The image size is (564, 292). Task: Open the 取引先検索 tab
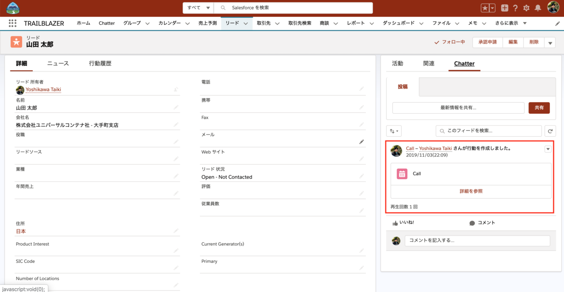[300, 23]
